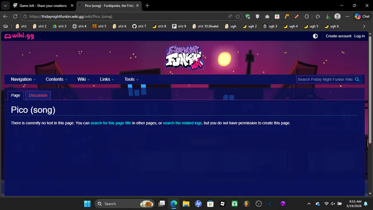Open the browser profile avatar
Image resolution: width=373 pixels, height=210 pixels.
pyautogui.click(x=337, y=17)
